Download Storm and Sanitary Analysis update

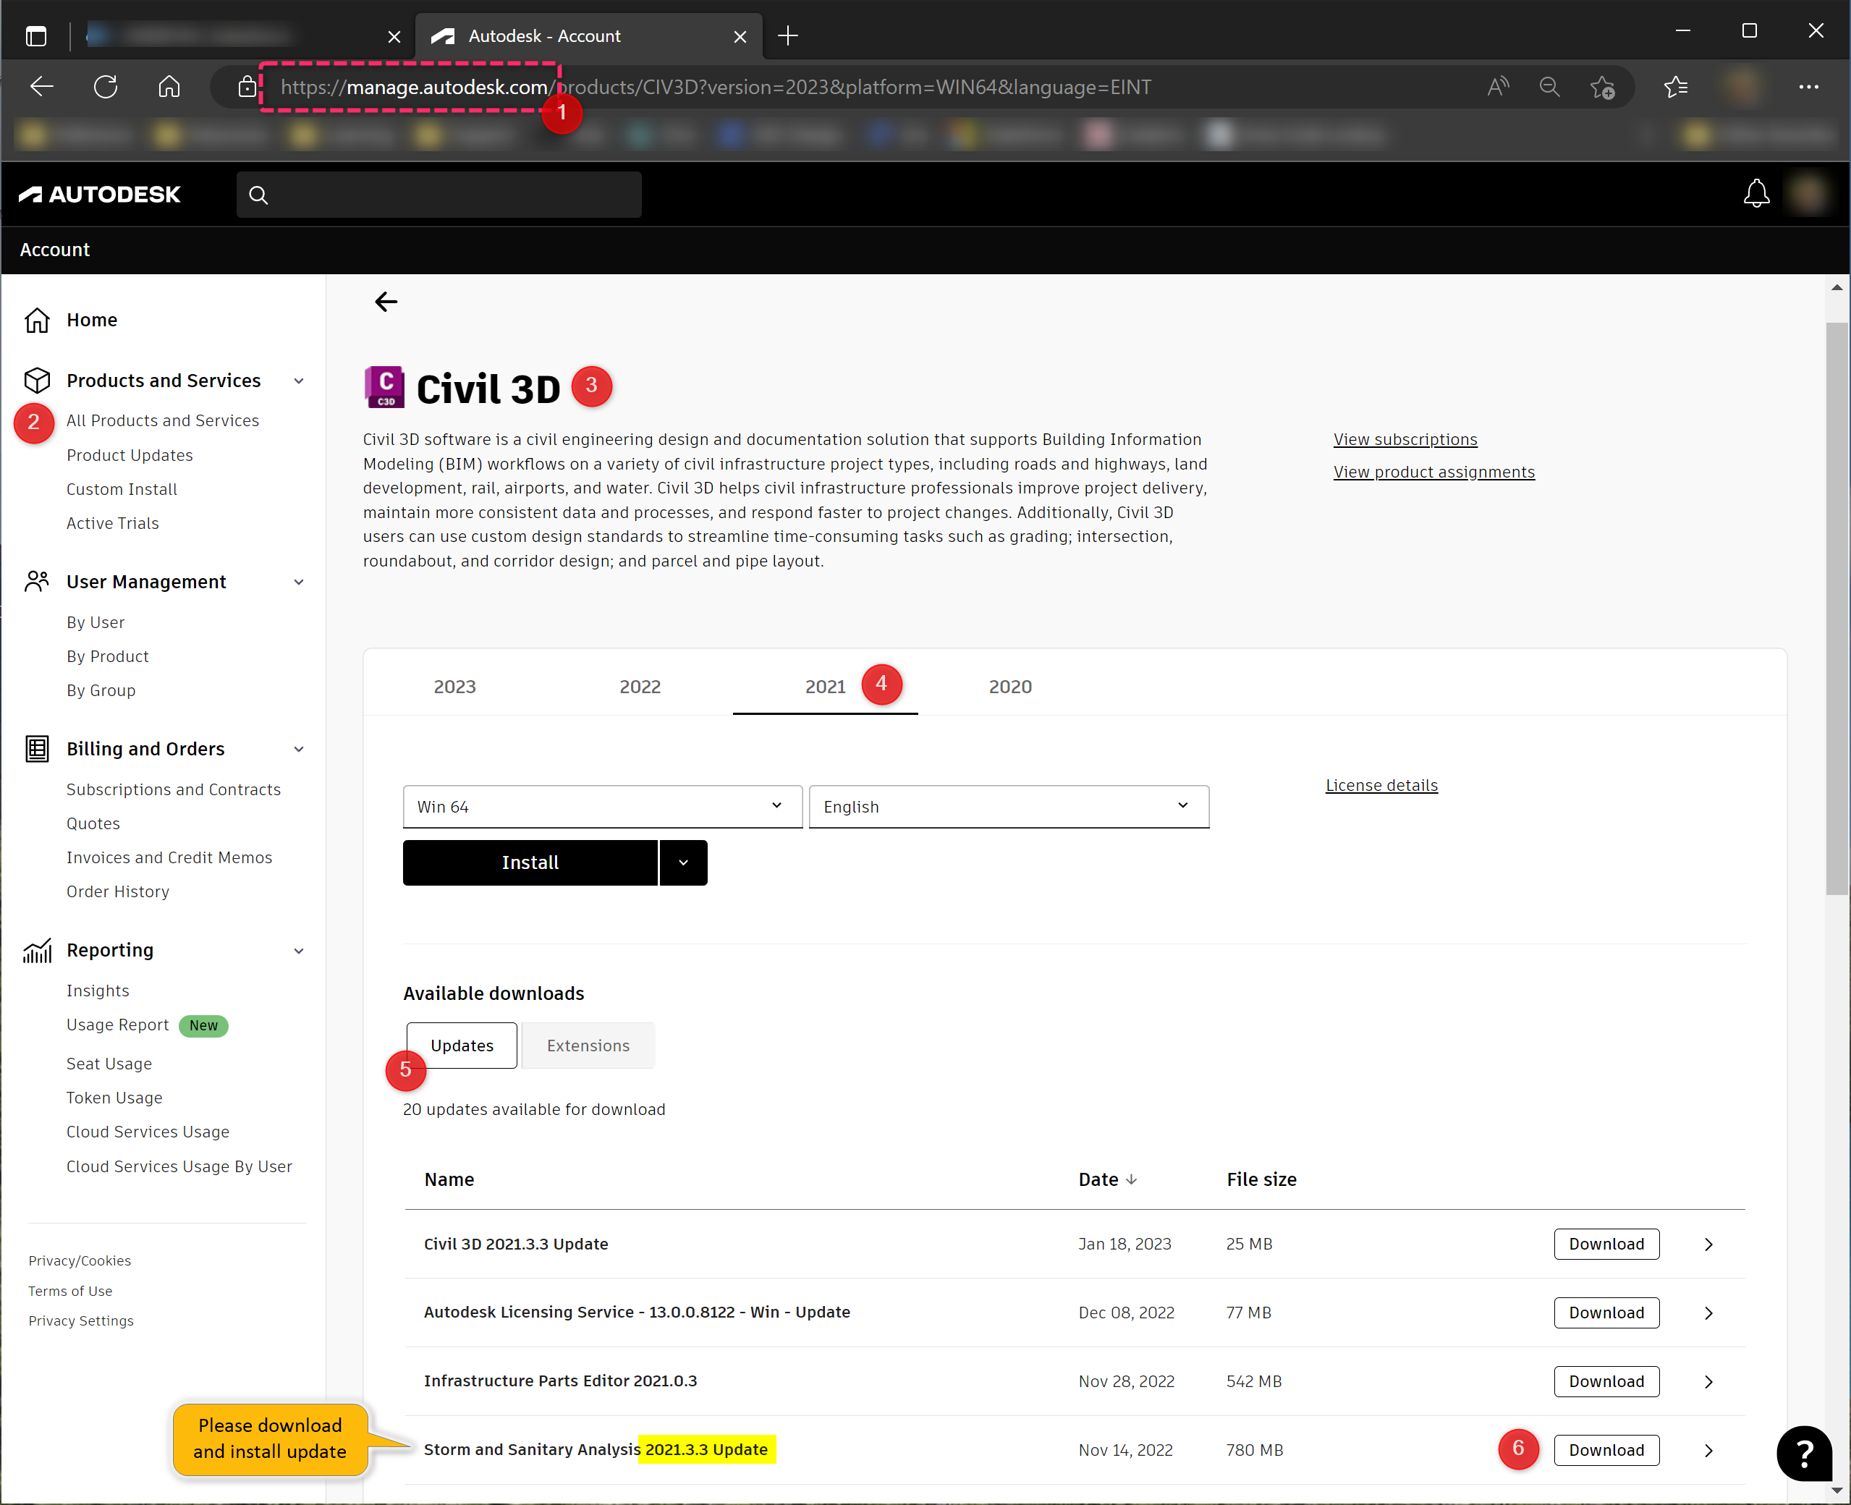point(1606,1451)
